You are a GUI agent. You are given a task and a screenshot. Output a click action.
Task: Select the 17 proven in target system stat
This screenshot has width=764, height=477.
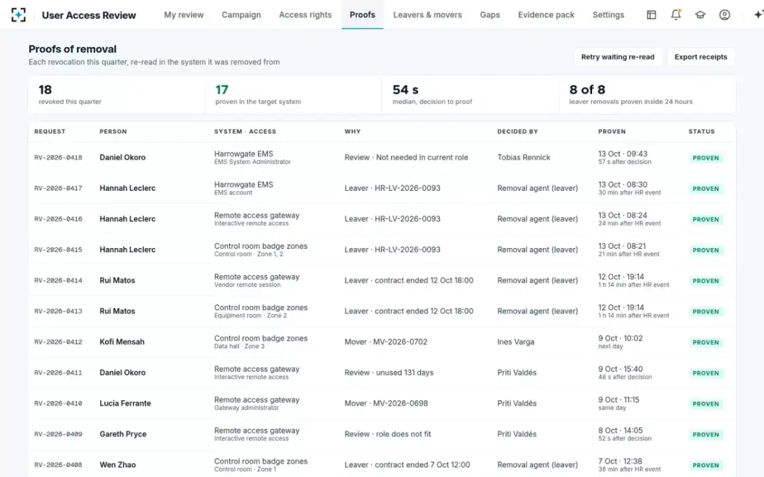(x=294, y=95)
